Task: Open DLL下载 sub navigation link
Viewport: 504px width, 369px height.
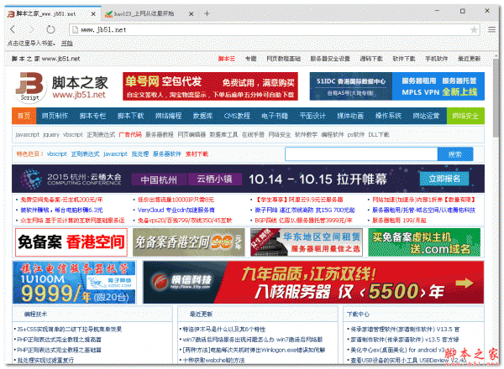Action: 379,134
